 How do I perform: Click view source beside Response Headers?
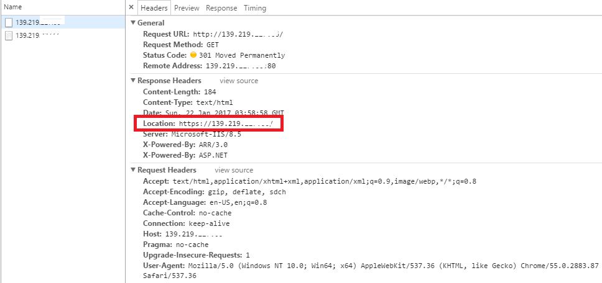coord(239,81)
